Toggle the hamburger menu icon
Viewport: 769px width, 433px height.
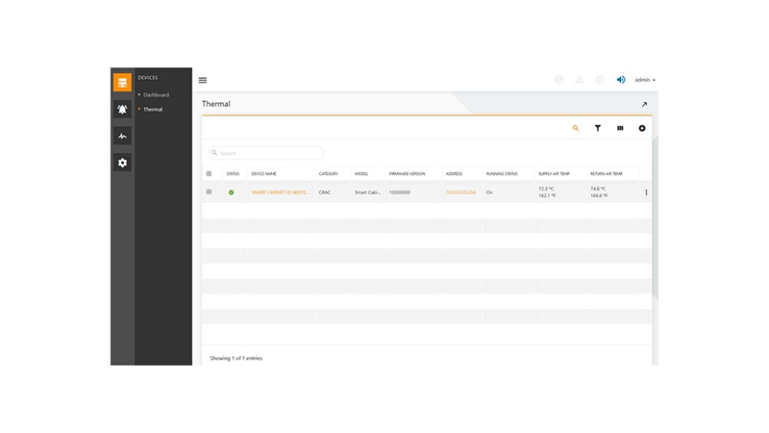coord(203,80)
